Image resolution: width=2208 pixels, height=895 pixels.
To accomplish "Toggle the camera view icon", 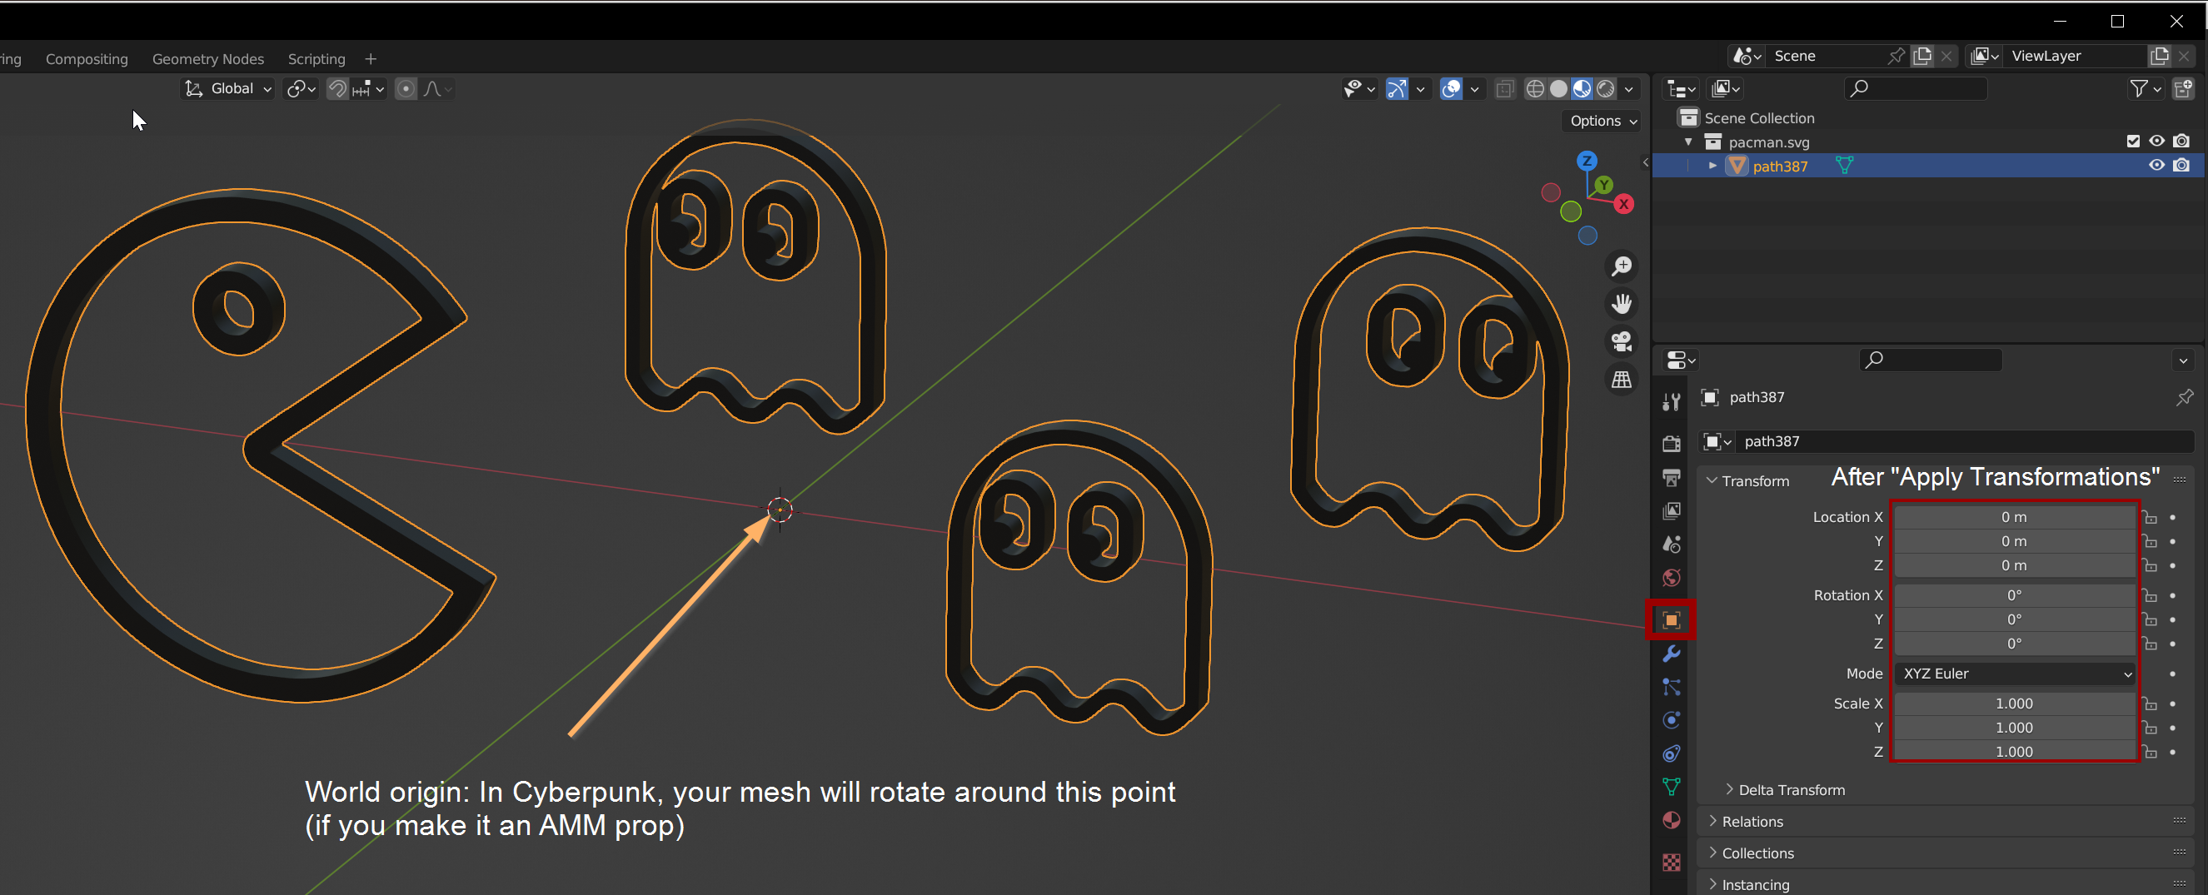I will coord(1621,341).
